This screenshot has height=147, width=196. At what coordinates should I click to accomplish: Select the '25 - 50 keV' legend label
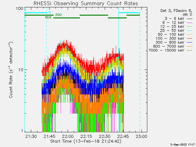[x=172, y=31]
